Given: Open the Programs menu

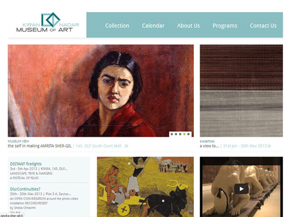Looking at the screenshot, I should [x=225, y=26].
